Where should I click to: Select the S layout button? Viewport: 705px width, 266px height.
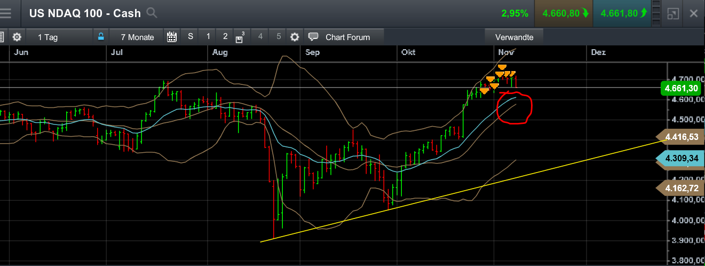(x=191, y=37)
